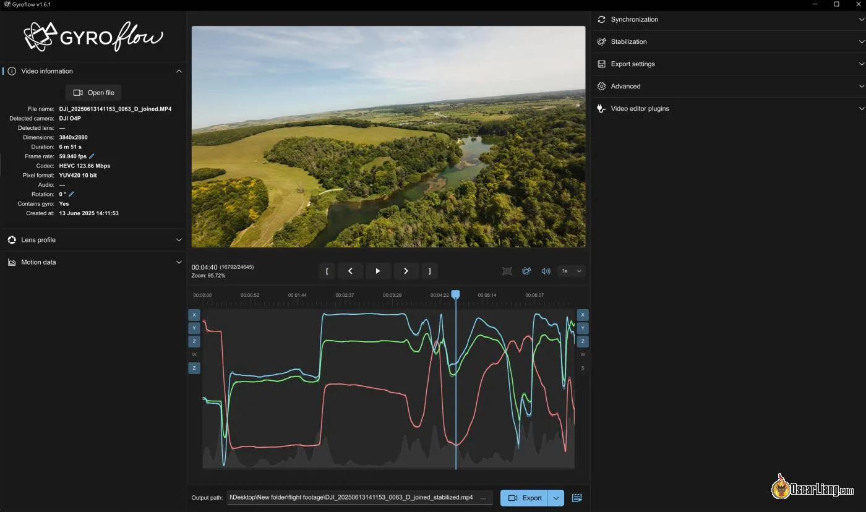
Task: Expand the Stabilization section chevron
Action: click(x=862, y=42)
